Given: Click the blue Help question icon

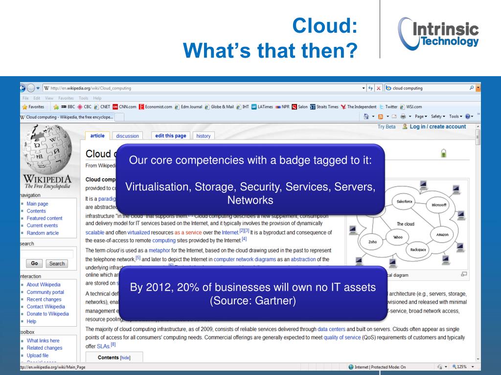Looking at the screenshot, I should pyautogui.click(x=467, y=117).
